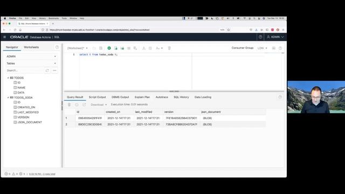Click the help icon at right of output tabs
This screenshot has width=345, height=194.
[x=280, y=97]
